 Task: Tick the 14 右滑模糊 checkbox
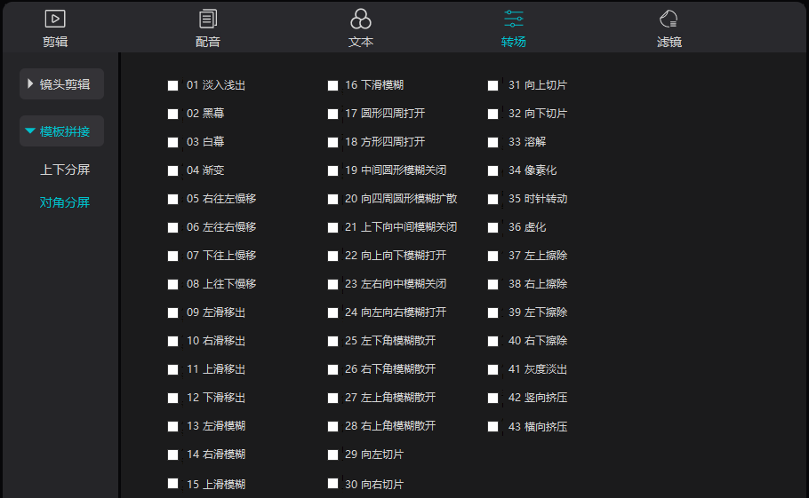[172, 455]
